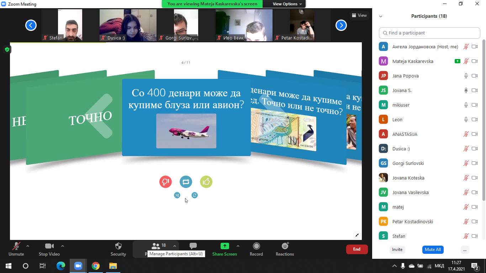486x273 pixels.
Task: Click the red thumbs-down flashcard button
Action: pyautogui.click(x=165, y=182)
